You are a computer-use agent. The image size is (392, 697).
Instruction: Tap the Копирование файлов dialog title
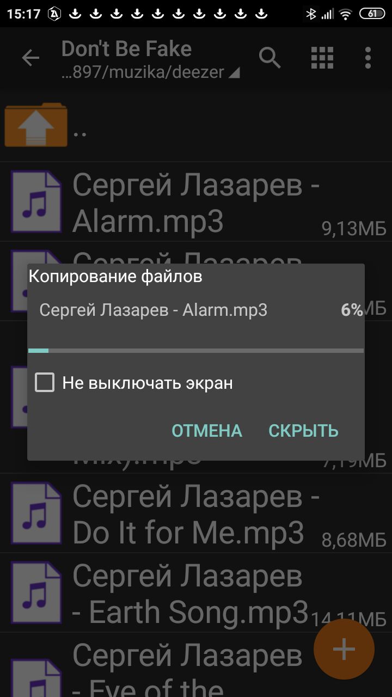(115, 277)
